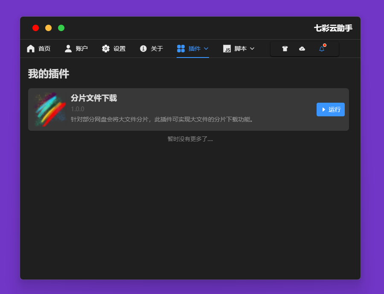The image size is (384, 294).
Task: Expand the chevron next to 脚本
Action: pyautogui.click(x=252, y=49)
